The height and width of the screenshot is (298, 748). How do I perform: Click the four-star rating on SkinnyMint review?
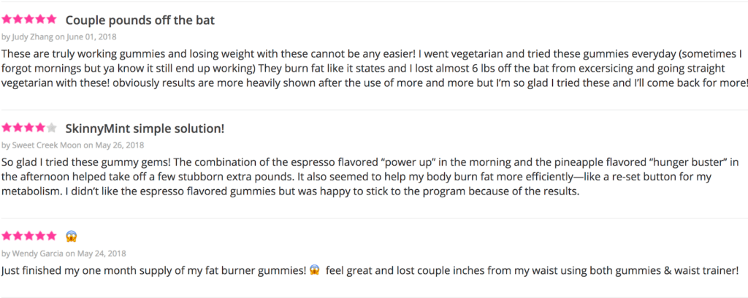point(29,128)
